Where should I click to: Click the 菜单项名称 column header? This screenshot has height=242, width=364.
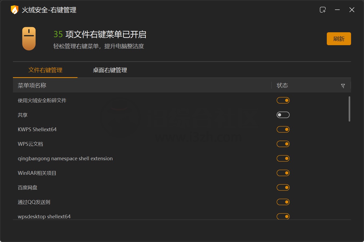point(32,86)
